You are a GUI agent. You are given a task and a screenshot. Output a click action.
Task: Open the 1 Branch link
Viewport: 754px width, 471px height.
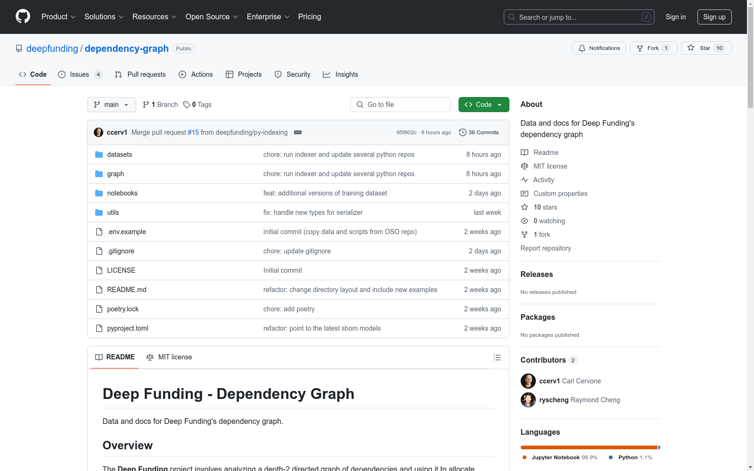pyautogui.click(x=160, y=105)
